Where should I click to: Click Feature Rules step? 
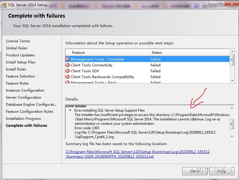17,83
